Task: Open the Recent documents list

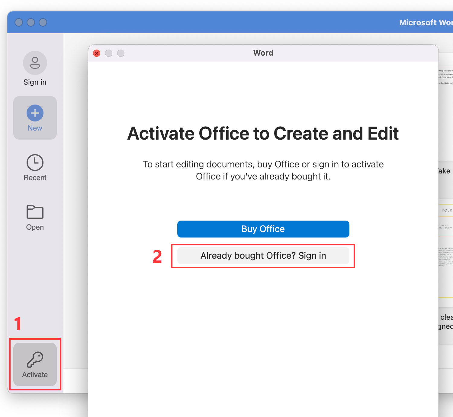Action: coord(35,168)
